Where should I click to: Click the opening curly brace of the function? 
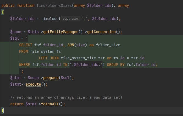tap(2, 12)
